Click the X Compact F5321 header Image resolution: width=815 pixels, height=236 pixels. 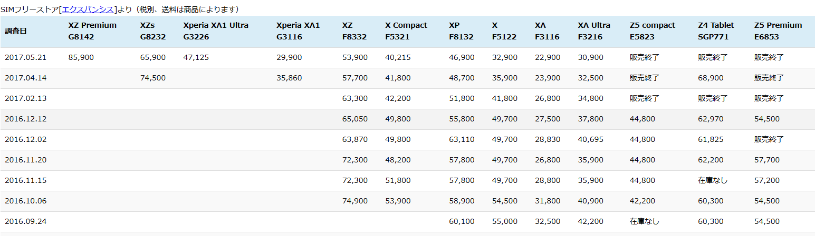[406, 31]
